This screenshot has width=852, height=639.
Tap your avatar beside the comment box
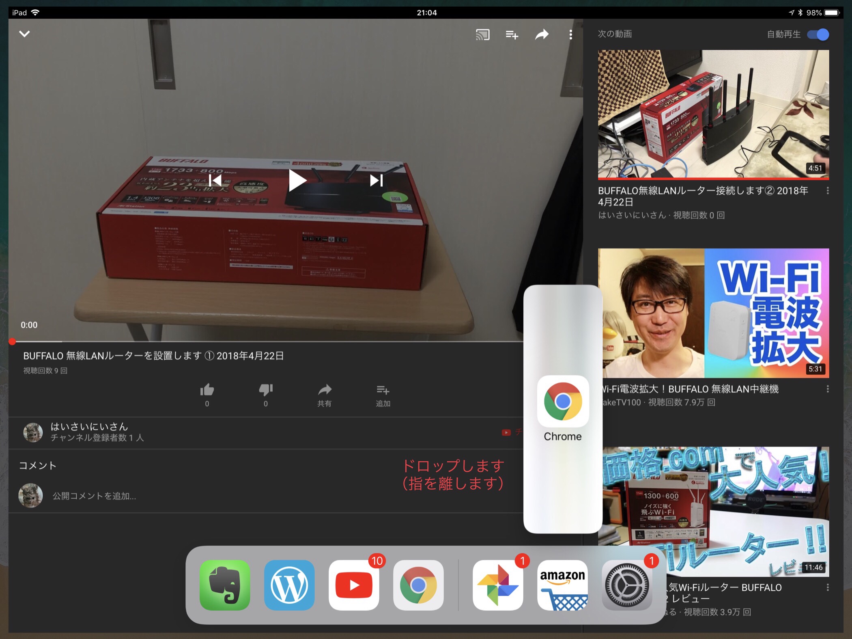click(30, 495)
